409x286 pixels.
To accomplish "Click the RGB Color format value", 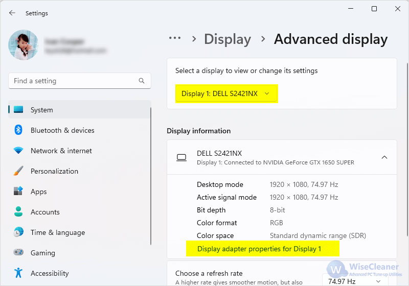I will coord(276,223).
